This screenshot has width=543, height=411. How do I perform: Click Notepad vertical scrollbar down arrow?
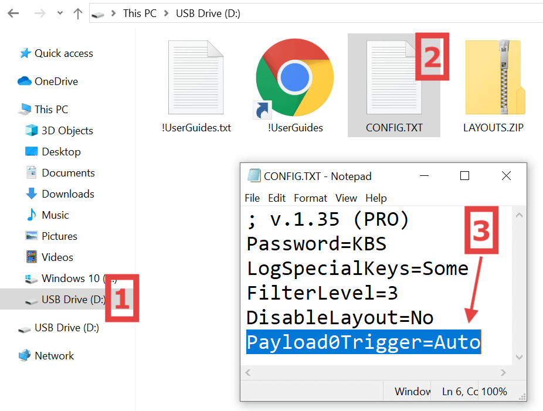[519, 357]
